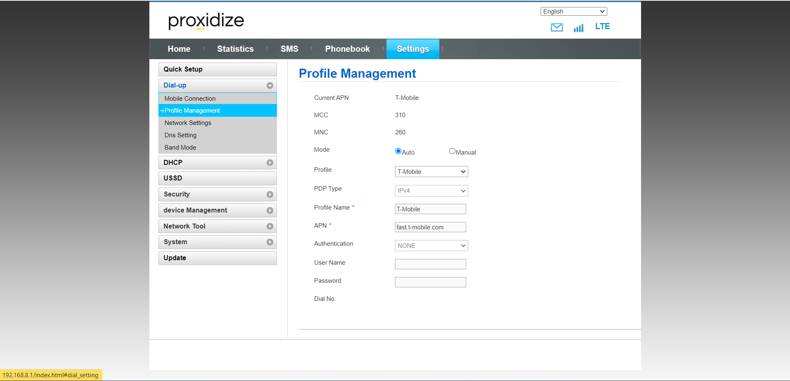Open Network Settings submenu item
The height and width of the screenshot is (381, 790).
pyautogui.click(x=218, y=123)
